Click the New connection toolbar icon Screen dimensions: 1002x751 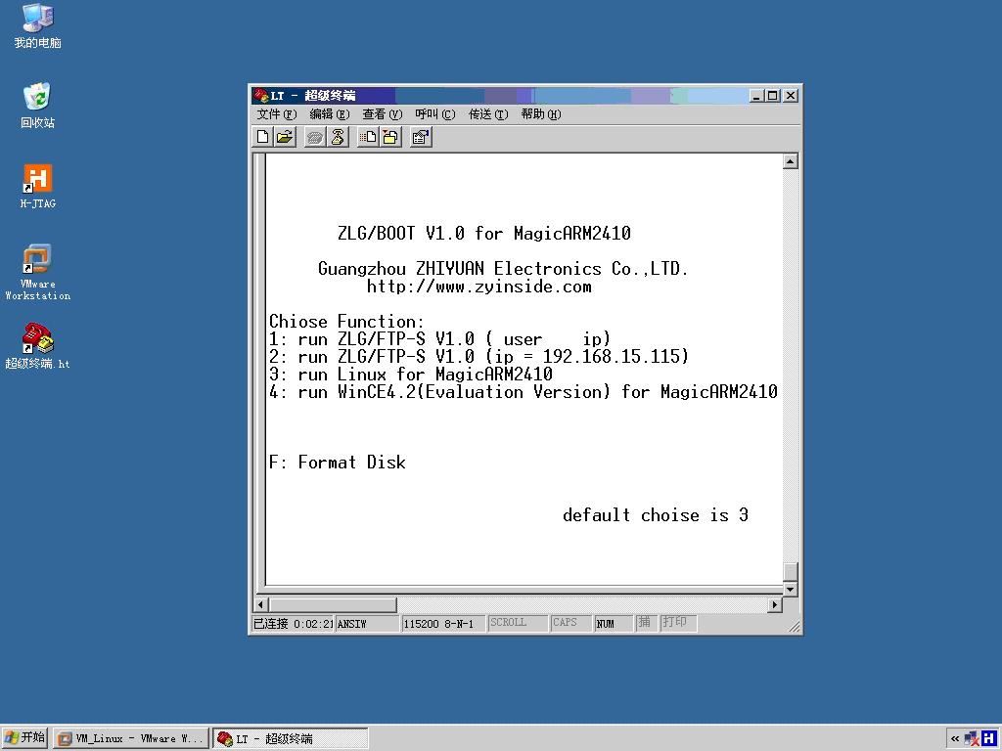click(262, 137)
